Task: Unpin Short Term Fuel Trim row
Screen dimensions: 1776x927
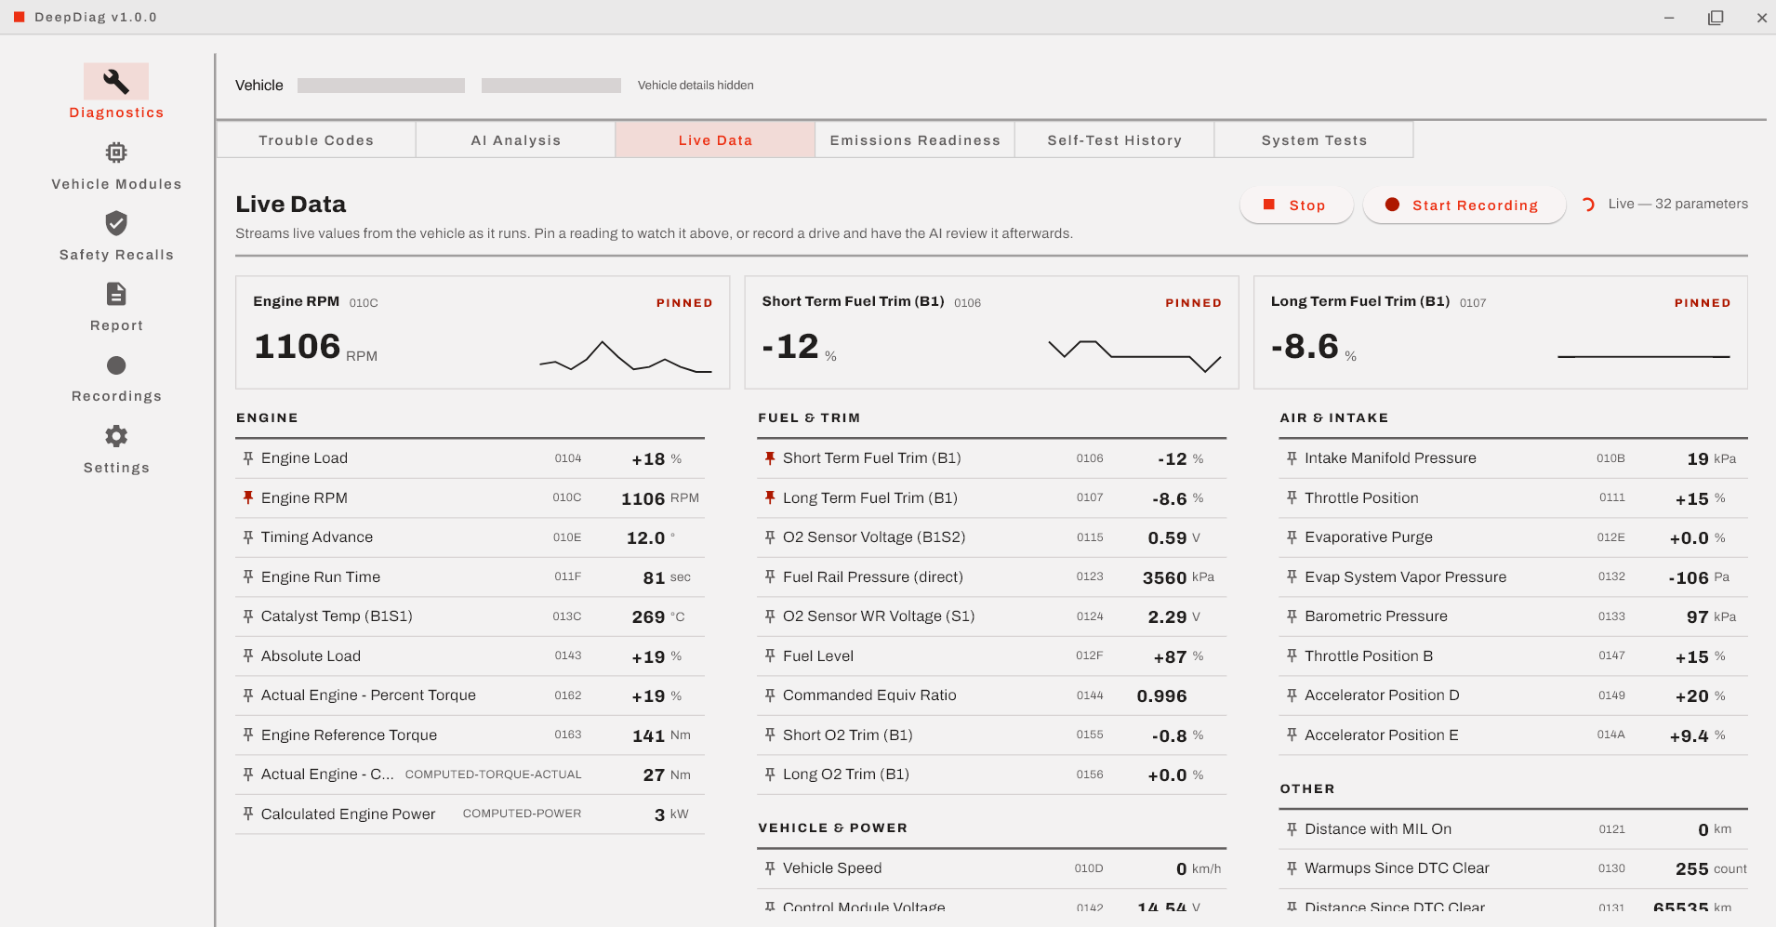Action: [770, 458]
